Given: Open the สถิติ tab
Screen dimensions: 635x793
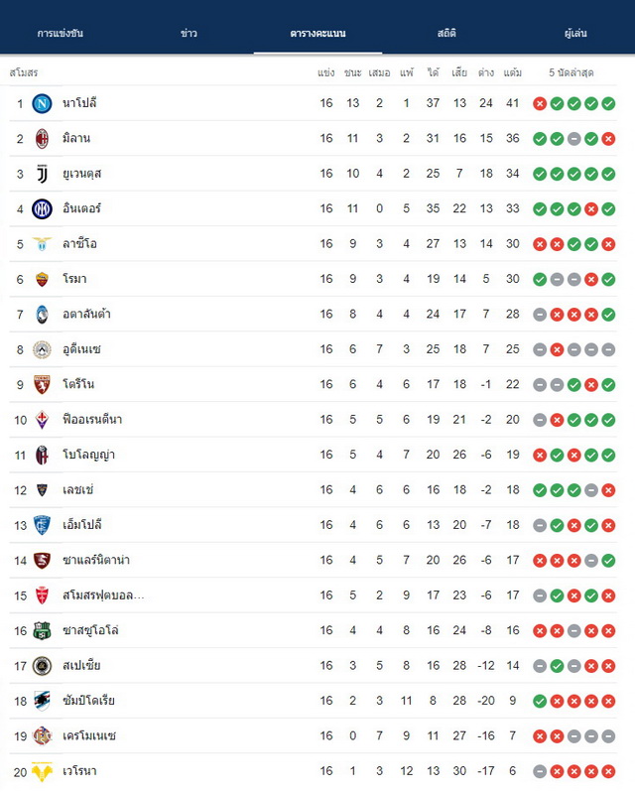Looking at the screenshot, I should 446,34.
